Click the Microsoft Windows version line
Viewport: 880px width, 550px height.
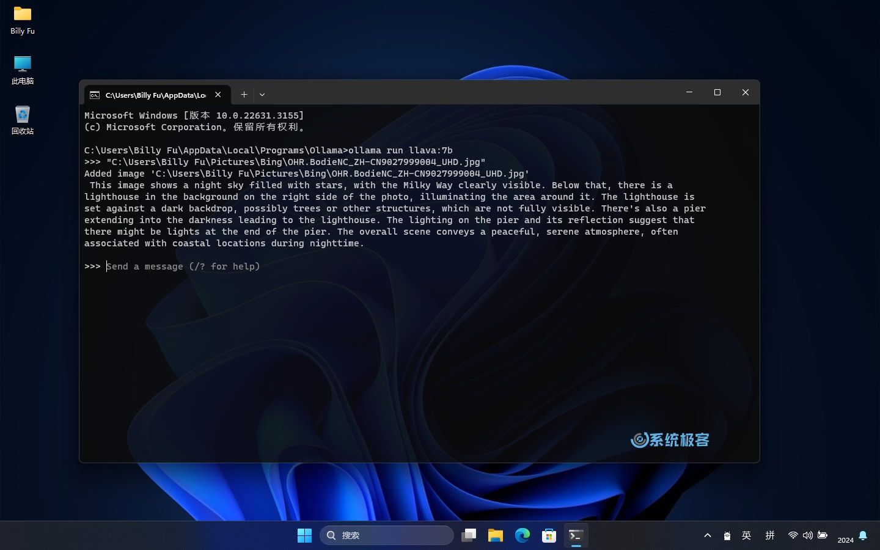click(194, 116)
